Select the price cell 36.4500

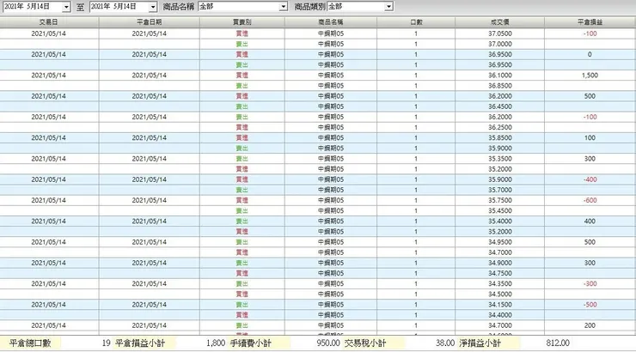499,106
